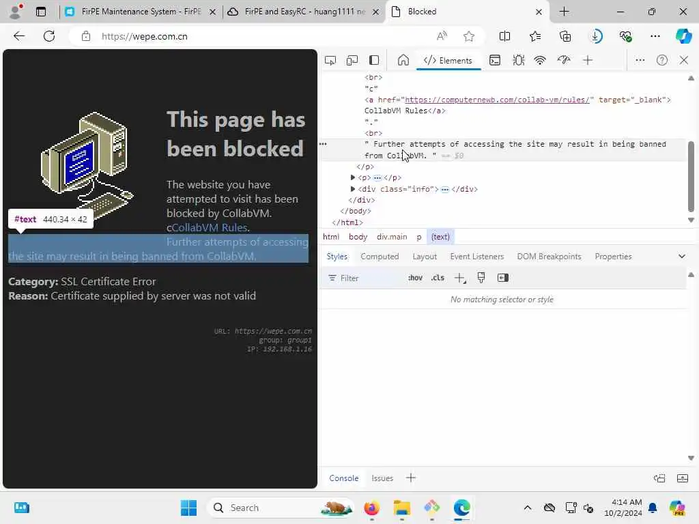Select (text) in the DOM breadcrumb

click(x=440, y=237)
